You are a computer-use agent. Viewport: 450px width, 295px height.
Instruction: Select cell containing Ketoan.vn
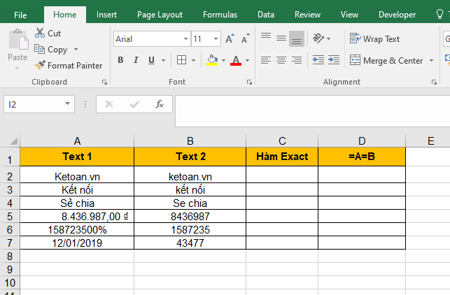(x=77, y=176)
